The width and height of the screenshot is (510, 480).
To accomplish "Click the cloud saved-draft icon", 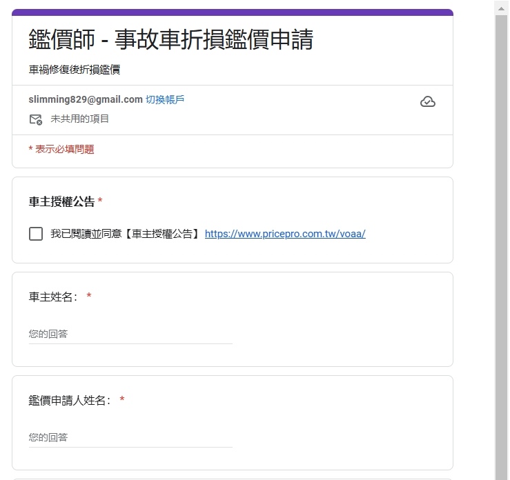I will tap(427, 101).
